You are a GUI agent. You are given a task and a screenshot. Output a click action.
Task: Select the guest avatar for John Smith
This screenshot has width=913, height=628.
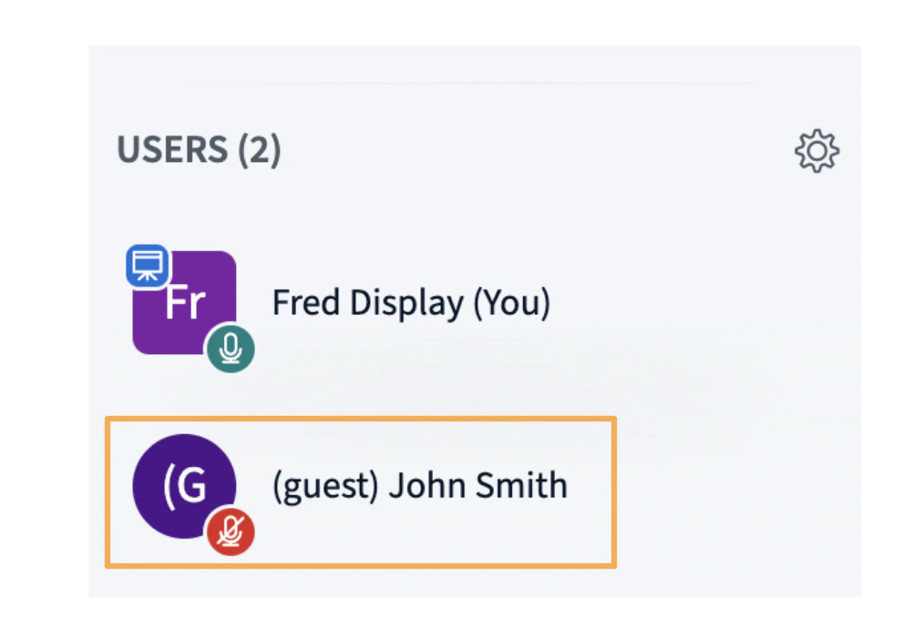pos(184,485)
